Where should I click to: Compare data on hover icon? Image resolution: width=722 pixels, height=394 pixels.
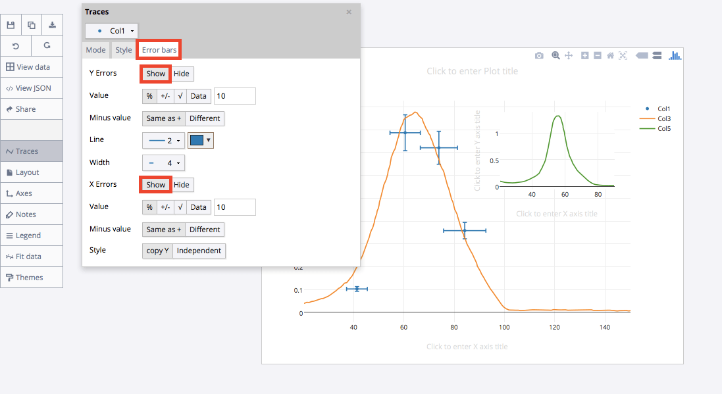point(657,56)
